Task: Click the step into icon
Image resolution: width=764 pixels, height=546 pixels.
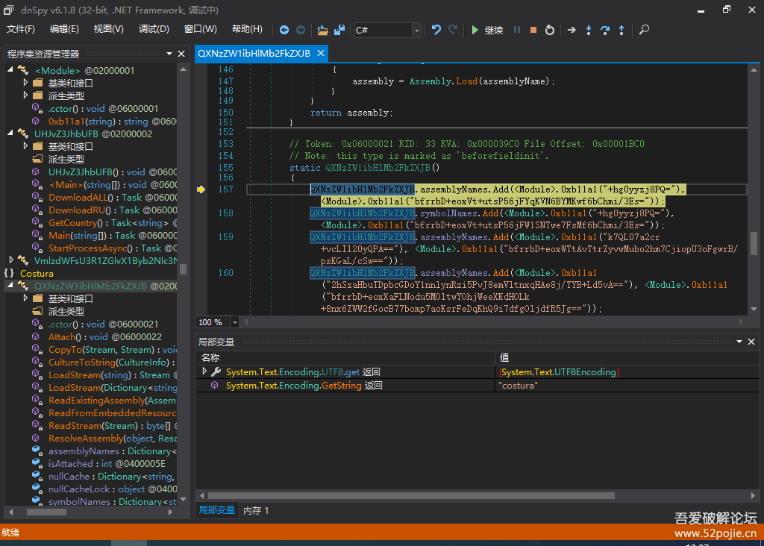Action: tap(589, 30)
